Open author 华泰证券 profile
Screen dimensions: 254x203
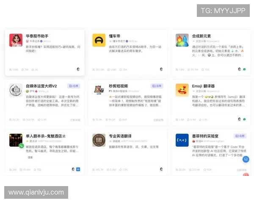click(35, 41)
